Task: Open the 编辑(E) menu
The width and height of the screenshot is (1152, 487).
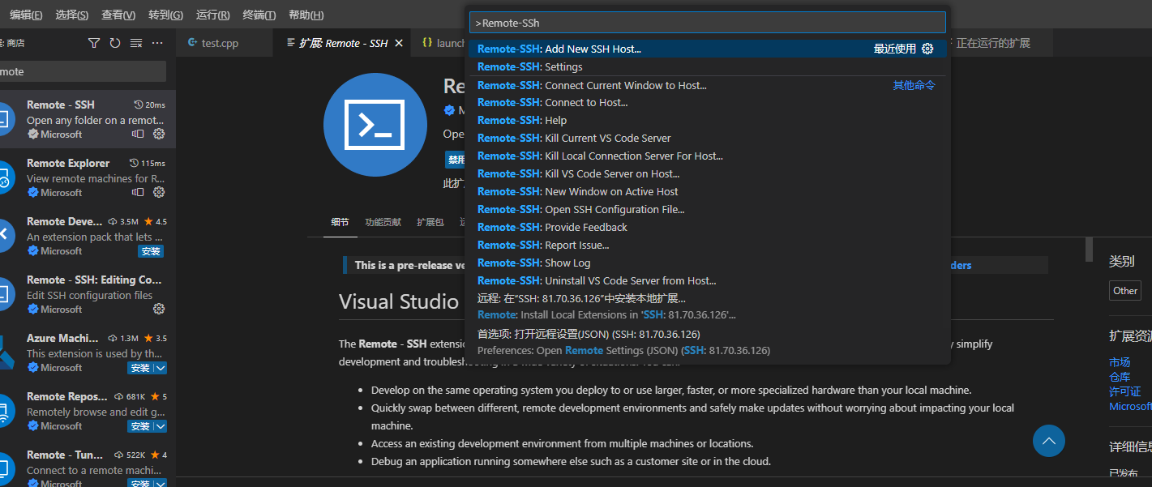Action: point(26,15)
